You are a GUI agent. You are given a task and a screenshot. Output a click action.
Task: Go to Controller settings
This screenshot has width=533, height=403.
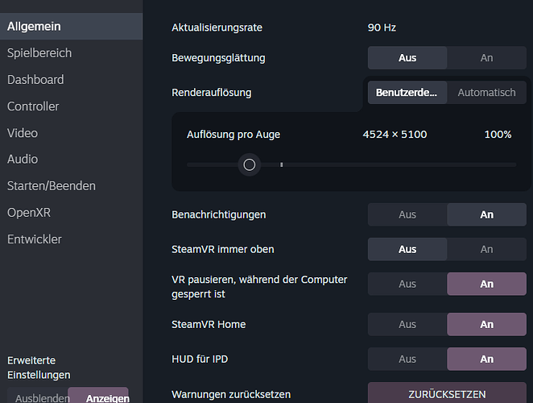click(71, 106)
